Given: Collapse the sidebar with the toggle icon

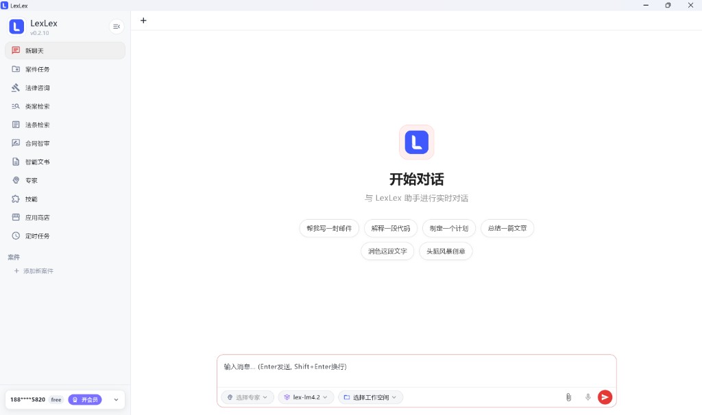Looking at the screenshot, I should point(117,27).
